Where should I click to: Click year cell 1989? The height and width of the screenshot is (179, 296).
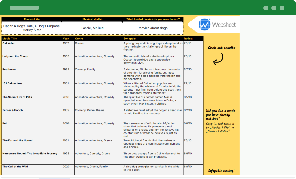coord(68,114)
